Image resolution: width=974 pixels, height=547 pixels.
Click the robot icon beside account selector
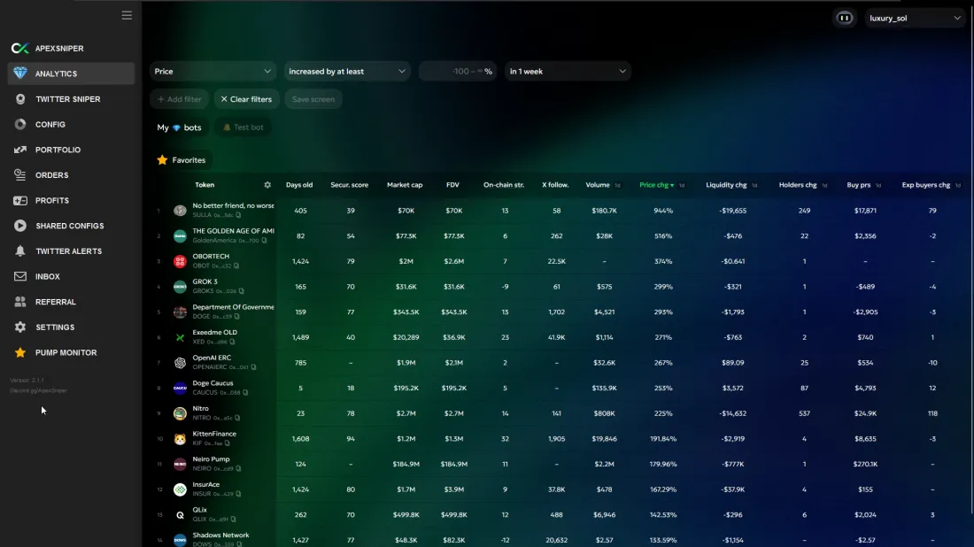tap(845, 18)
